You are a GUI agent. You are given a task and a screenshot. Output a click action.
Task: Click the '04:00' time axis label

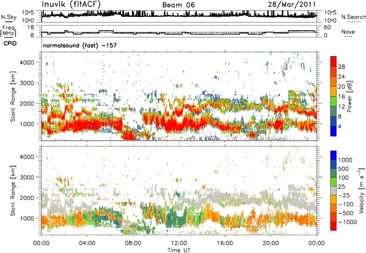tap(87, 243)
